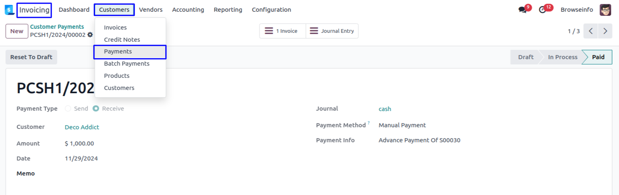Select the Send payment type

click(68, 109)
